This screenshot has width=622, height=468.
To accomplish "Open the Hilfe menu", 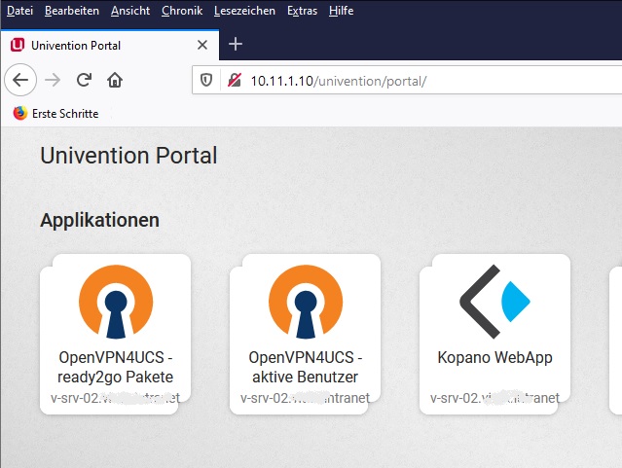I will click(341, 11).
